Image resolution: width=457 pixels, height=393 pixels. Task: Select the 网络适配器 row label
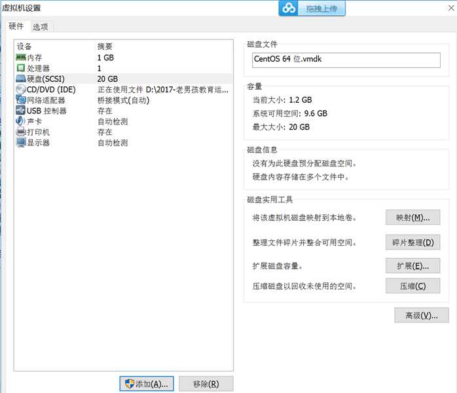click(x=46, y=100)
